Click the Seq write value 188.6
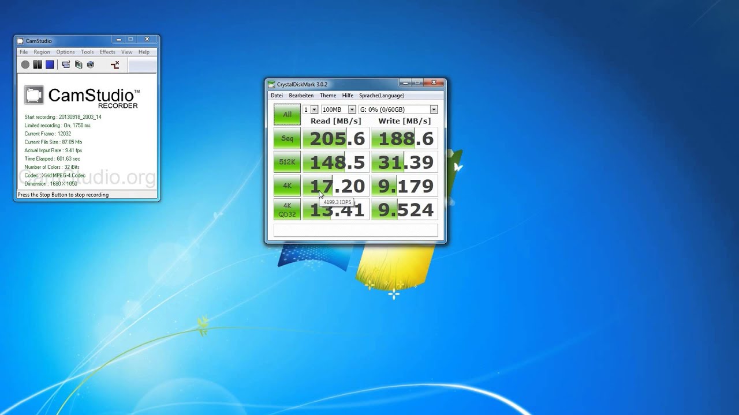The width and height of the screenshot is (739, 415). click(x=404, y=138)
